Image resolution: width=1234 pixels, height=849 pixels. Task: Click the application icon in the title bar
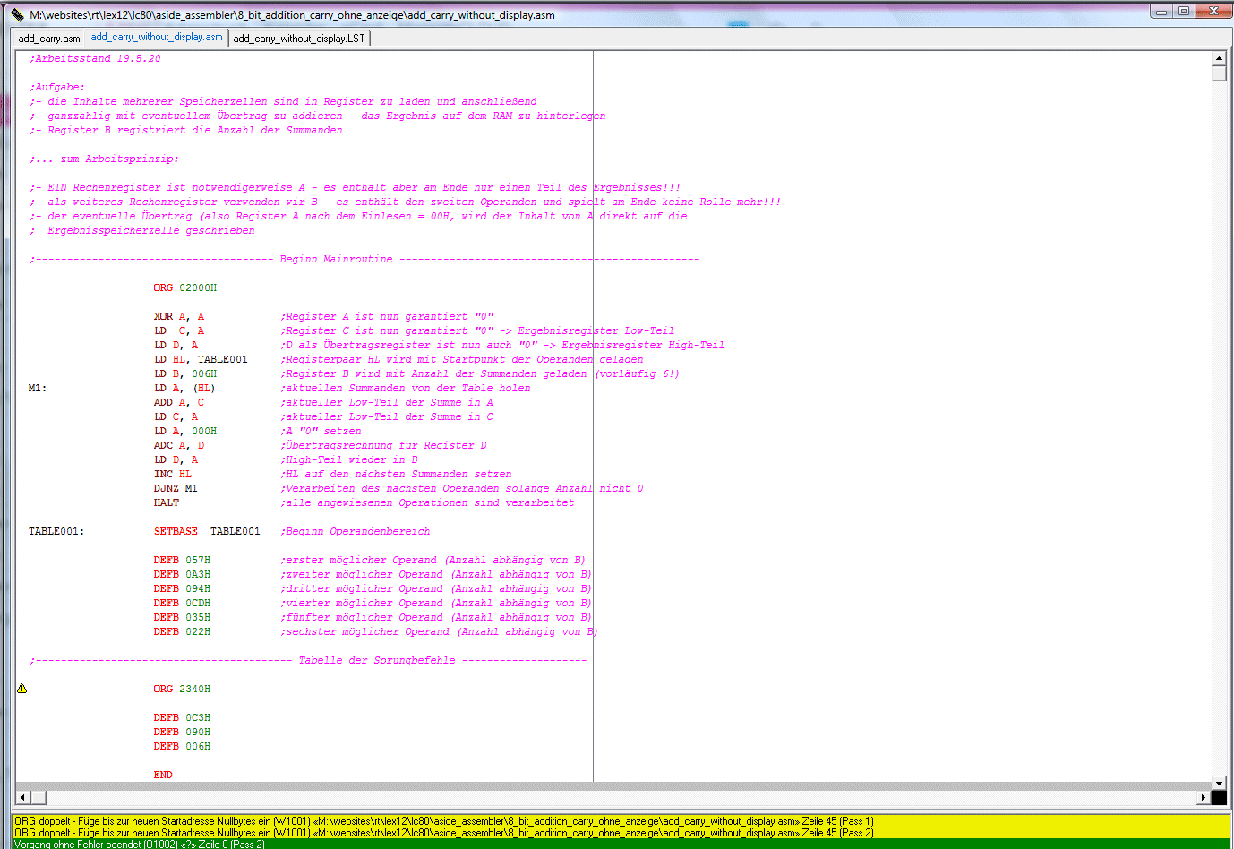(x=17, y=14)
